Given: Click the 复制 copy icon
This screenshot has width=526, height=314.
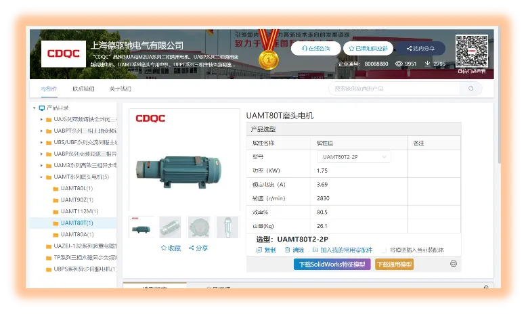Looking at the screenshot, I should coord(259,250).
